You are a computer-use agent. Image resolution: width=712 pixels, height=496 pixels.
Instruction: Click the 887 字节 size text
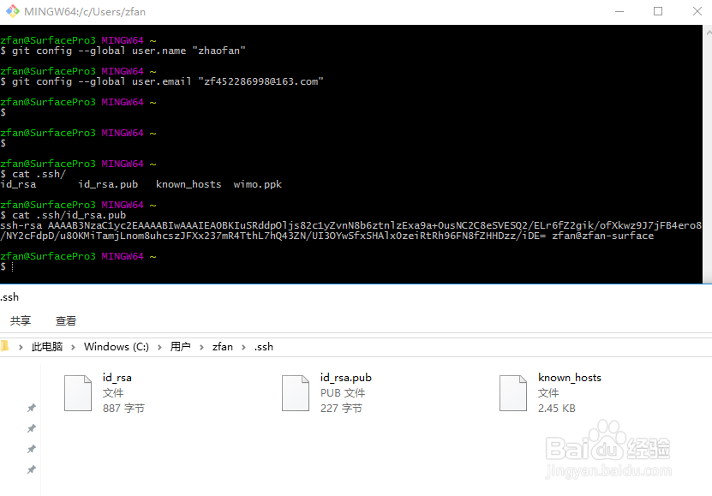pos(123,409)
